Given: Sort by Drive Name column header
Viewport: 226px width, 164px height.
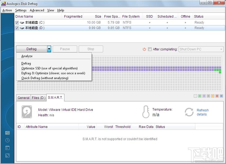Looking at the screenshot, I should pos(38,17).
